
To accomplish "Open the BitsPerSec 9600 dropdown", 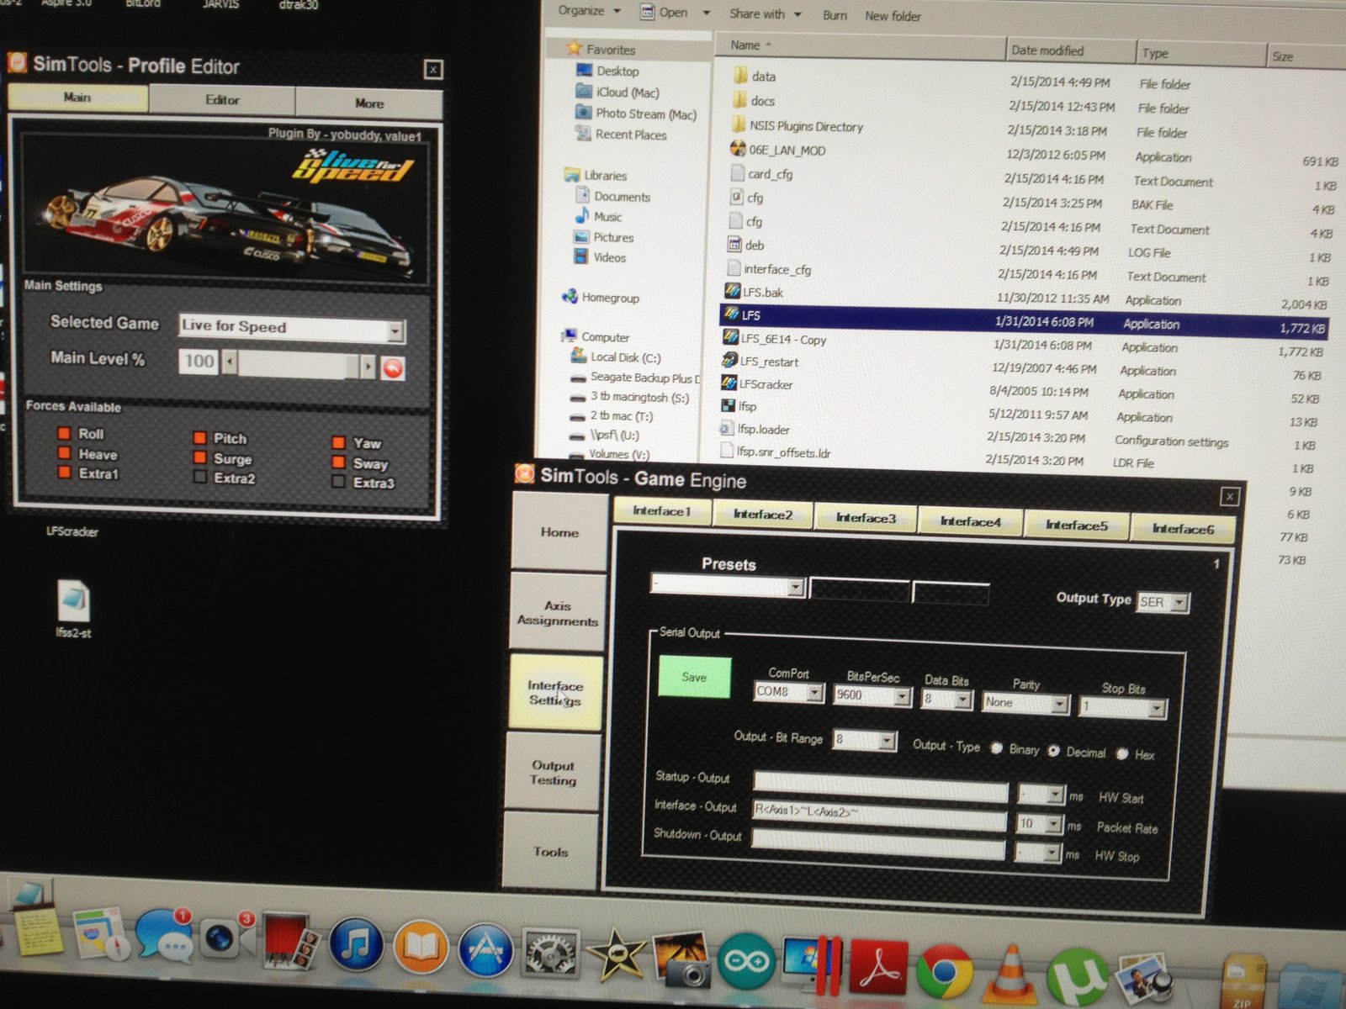I will [x=902, y=696].
